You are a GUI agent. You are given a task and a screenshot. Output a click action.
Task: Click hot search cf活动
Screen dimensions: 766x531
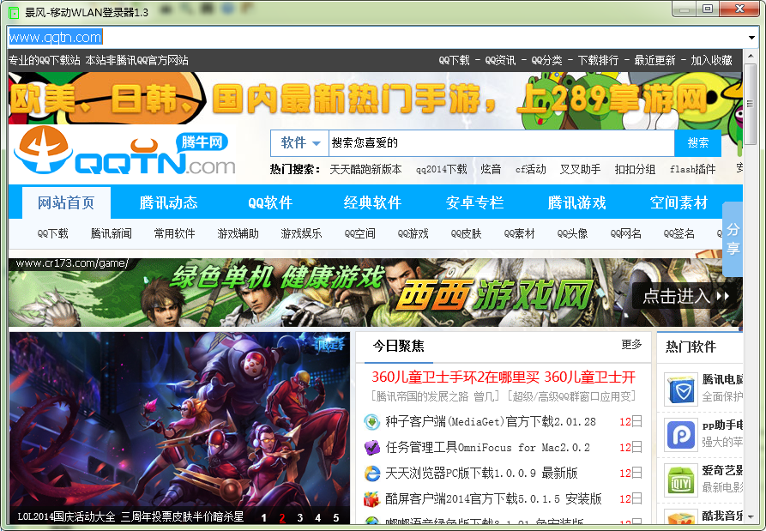click(x=530, y=169)
